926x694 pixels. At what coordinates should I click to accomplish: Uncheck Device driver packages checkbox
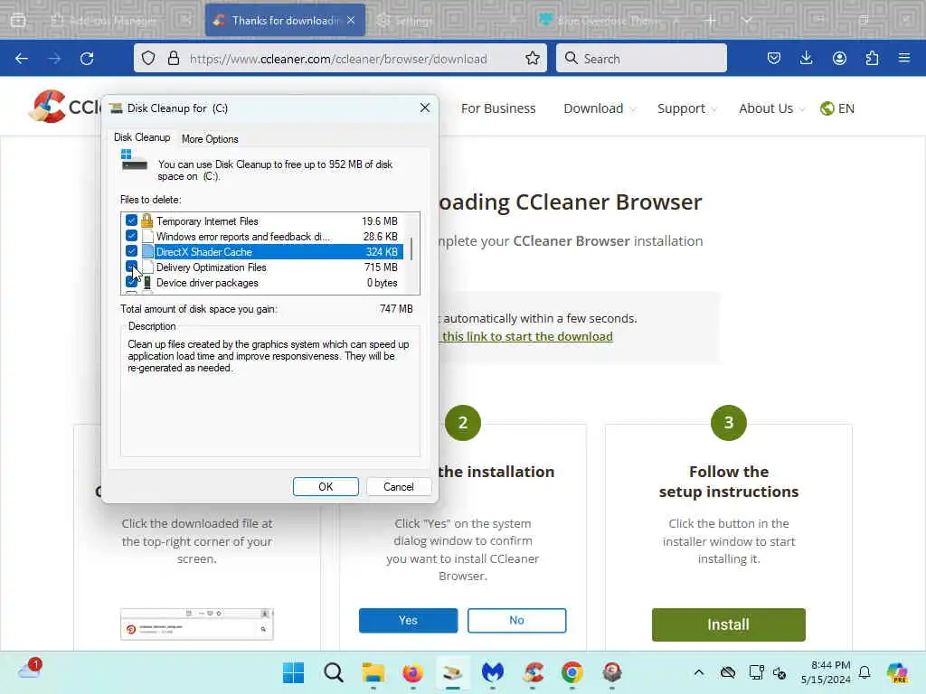pyautogui.click(x=131, y=282)
